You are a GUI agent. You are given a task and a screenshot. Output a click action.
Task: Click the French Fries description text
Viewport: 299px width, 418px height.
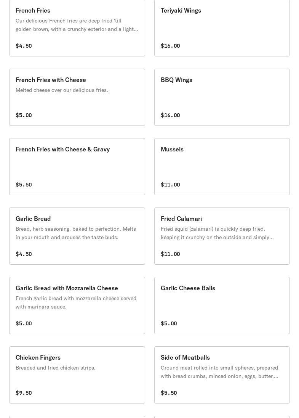point(77,25)
